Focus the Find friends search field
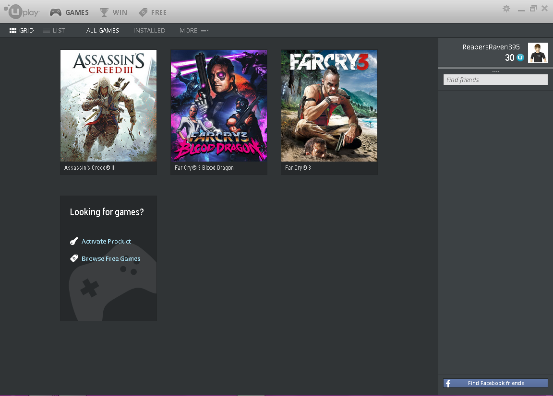 (495, 80)
